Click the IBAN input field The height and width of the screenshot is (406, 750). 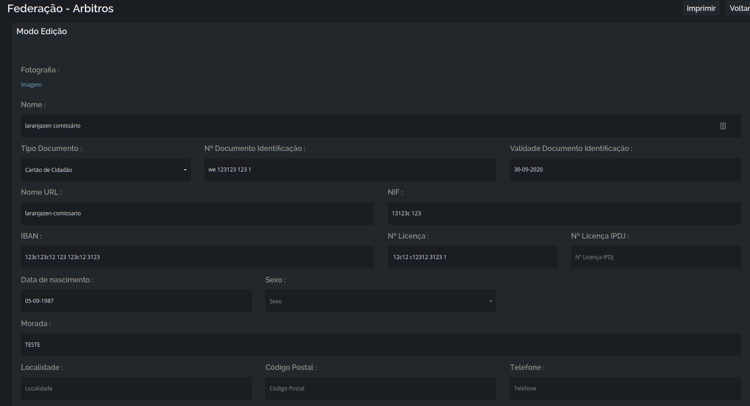click(x=198, y=257)
